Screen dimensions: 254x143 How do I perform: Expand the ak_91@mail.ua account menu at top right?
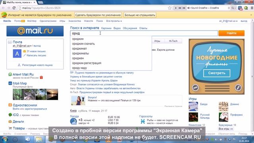pos(228,21)
